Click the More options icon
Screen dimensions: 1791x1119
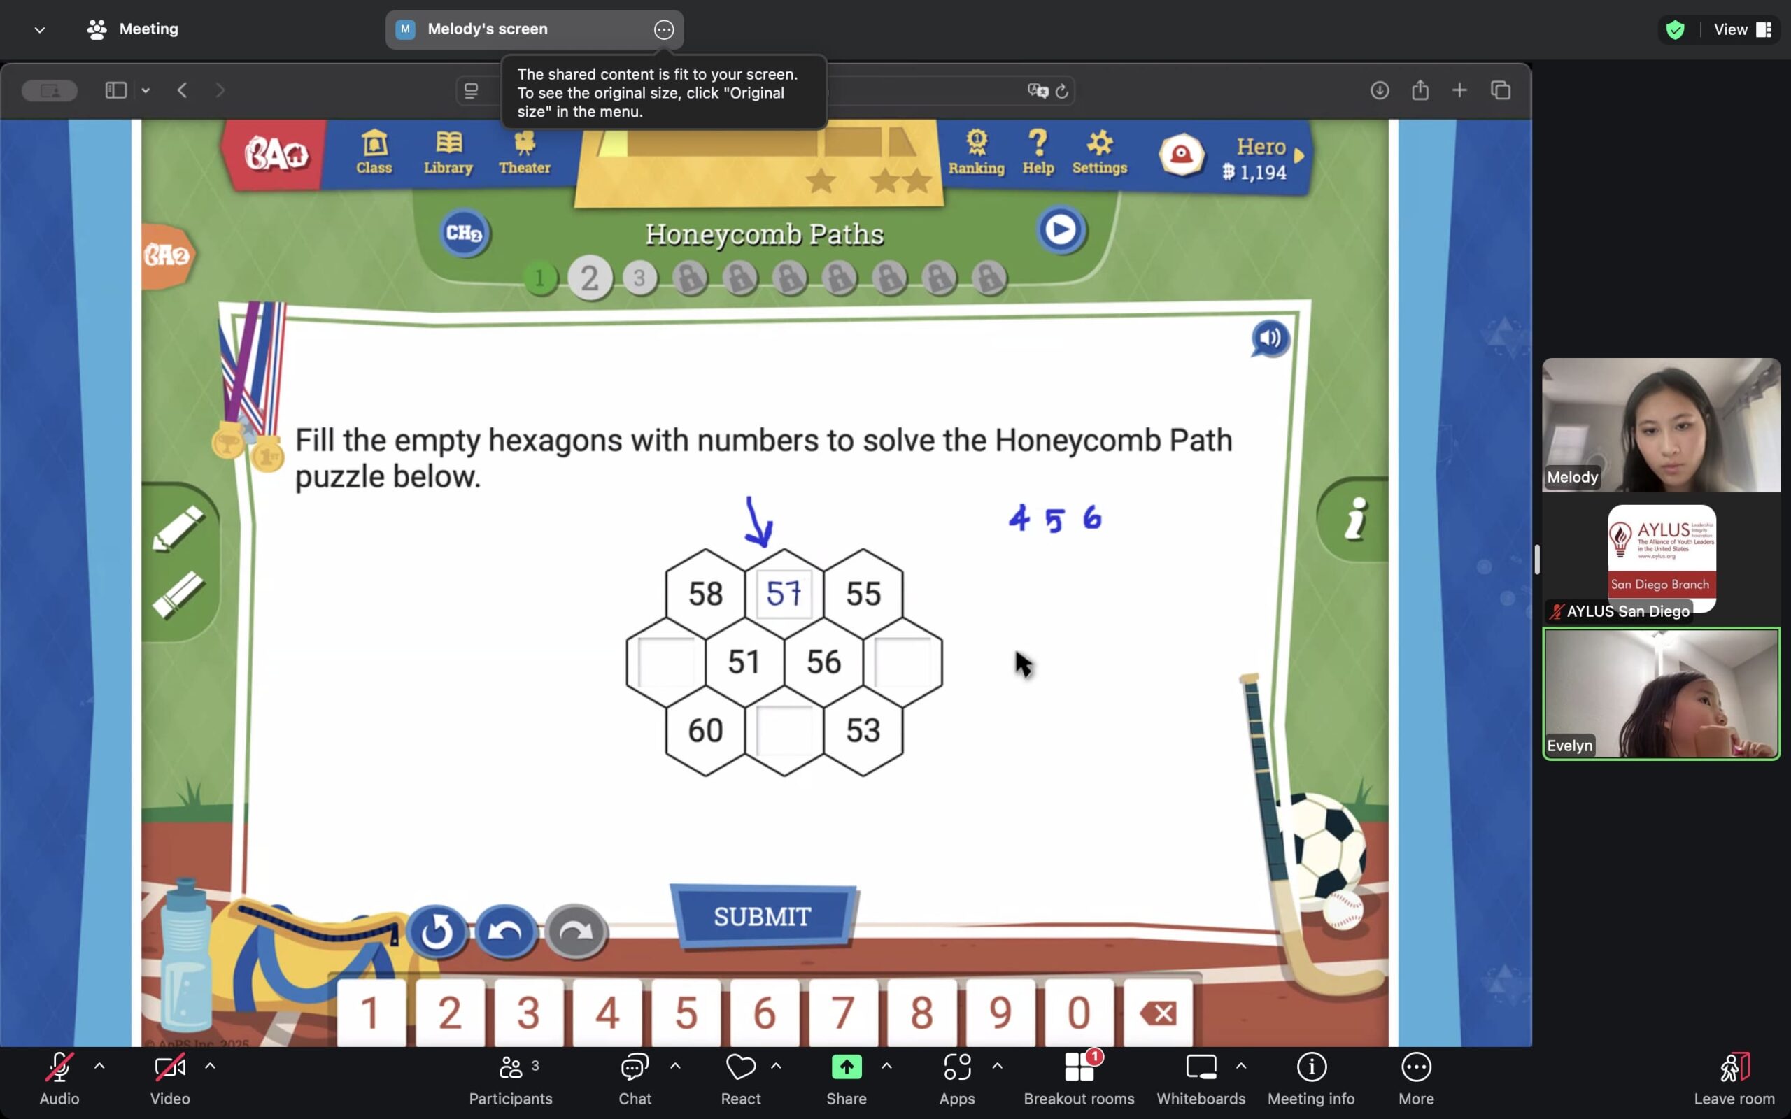[x=1416, y=1067]
